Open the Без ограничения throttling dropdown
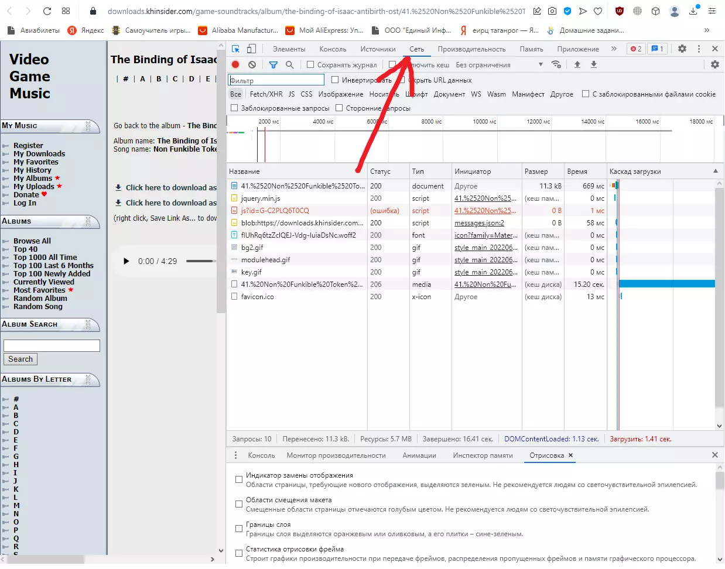725x569 pixels. click(499, 65)
